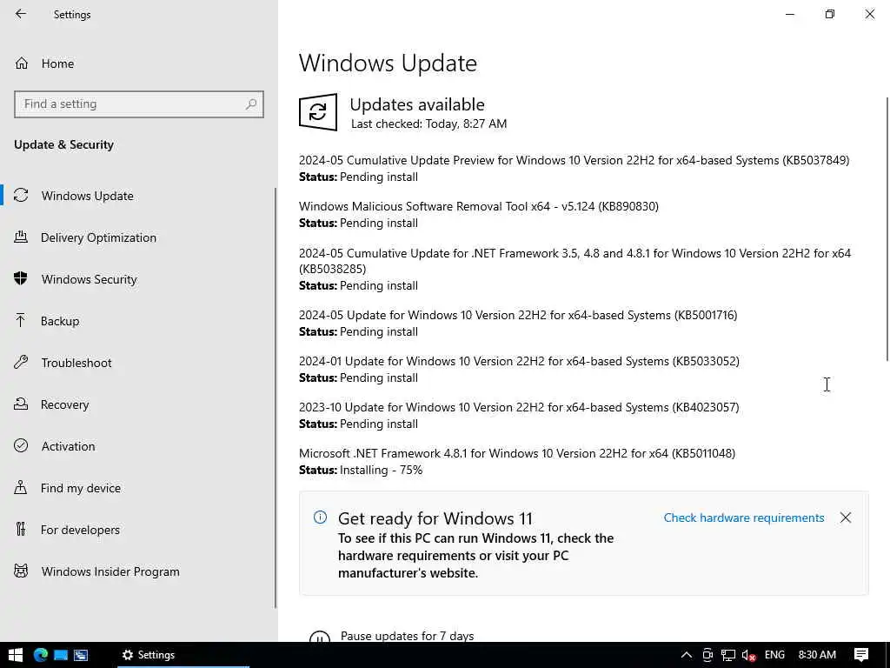Open the Windows Start menu
The image size is (890, 668).
pyautogui.click(x=16, y=655)
